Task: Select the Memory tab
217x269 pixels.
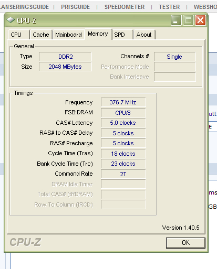Action: coord(98,34)
